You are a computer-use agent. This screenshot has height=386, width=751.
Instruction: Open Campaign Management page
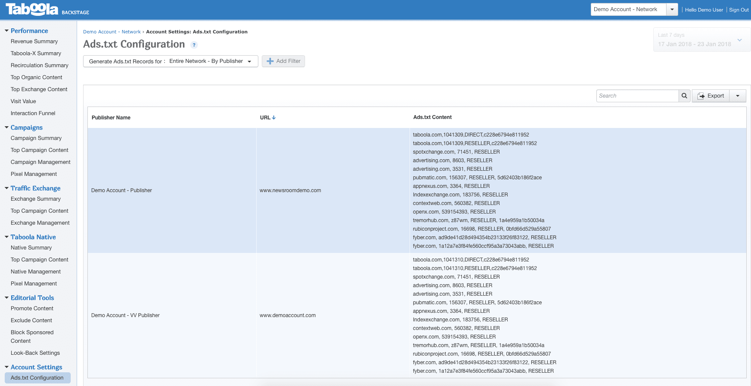pyautogui.click(x=41, y=162)
